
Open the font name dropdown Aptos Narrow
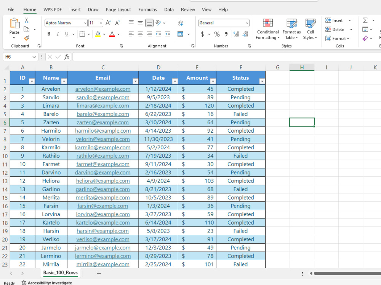click(x=85, y=23)
